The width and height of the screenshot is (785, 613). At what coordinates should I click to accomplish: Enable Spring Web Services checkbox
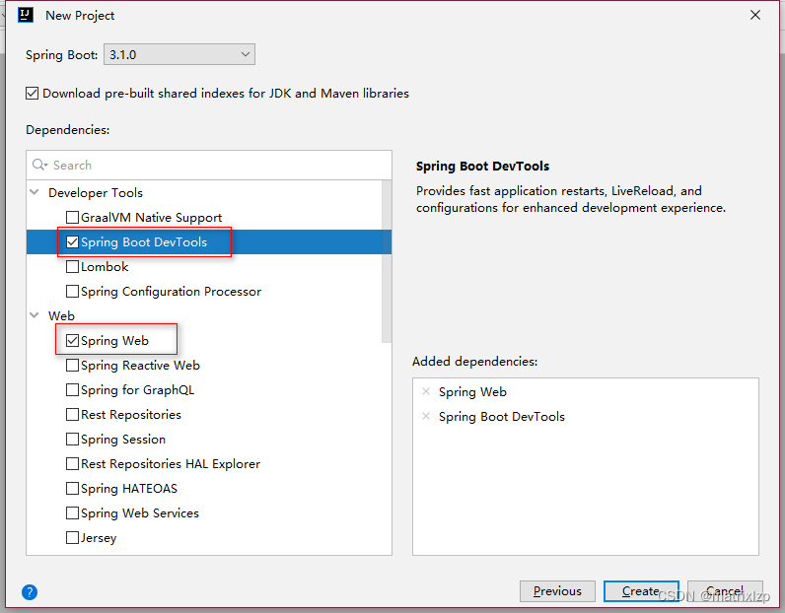pyautogui.click(x=72, y=512)
